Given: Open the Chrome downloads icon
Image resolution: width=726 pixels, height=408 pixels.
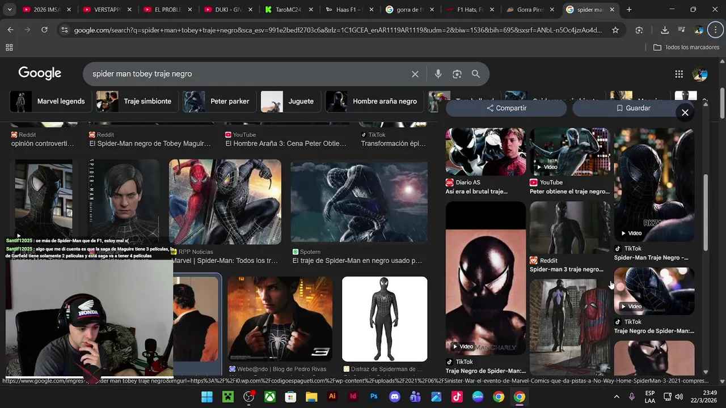Looking at the screenshot, I should [665, 30].
